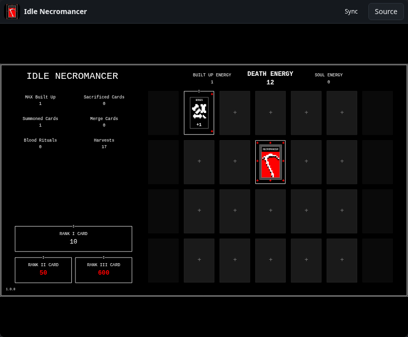Click the Harvests stat label
The height and width of the screenshot is (337, 408).
tap(104, 140)
